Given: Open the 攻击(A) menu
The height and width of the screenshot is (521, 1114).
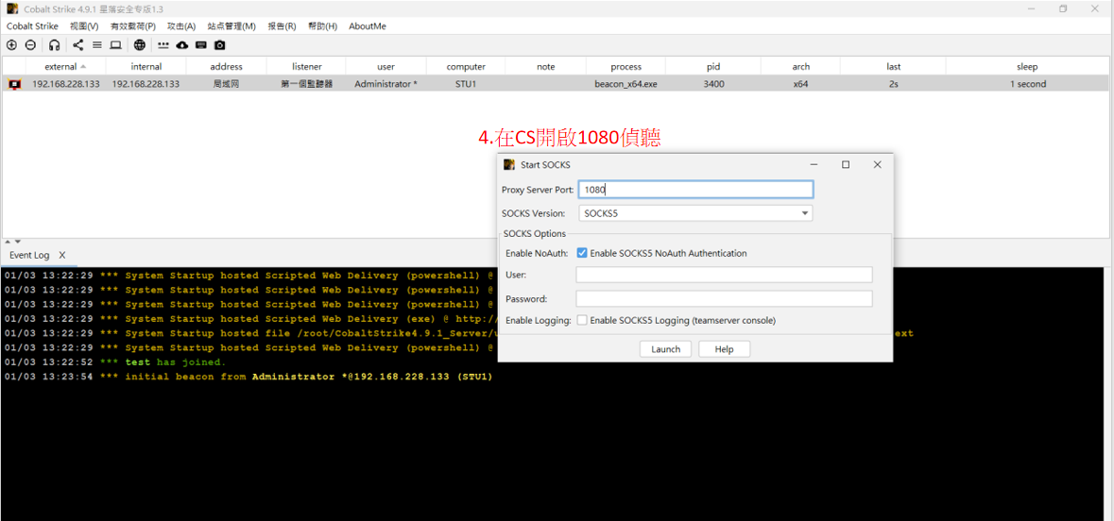Looking at the screenshot, I should pyautogui.click(x=181, y=25).
